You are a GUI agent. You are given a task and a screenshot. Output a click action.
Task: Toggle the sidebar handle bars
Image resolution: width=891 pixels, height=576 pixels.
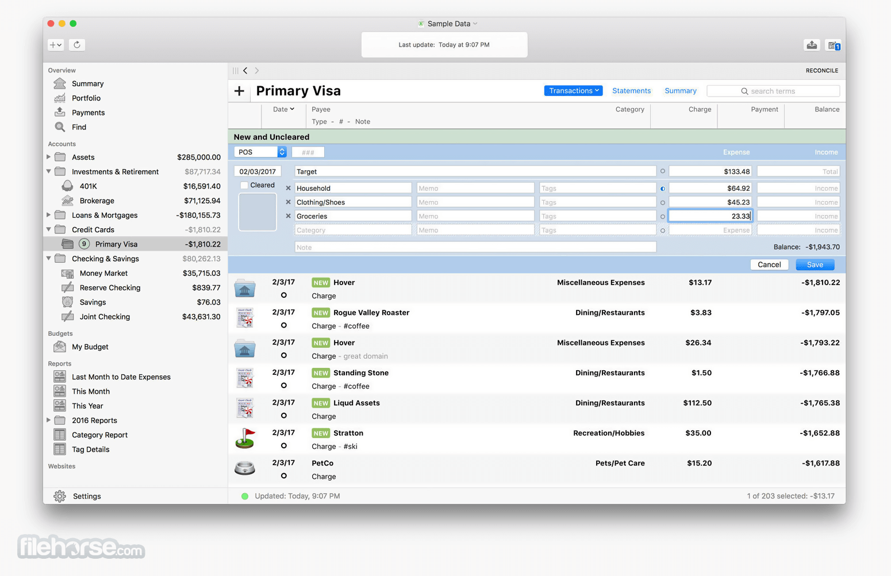[235, 71]
